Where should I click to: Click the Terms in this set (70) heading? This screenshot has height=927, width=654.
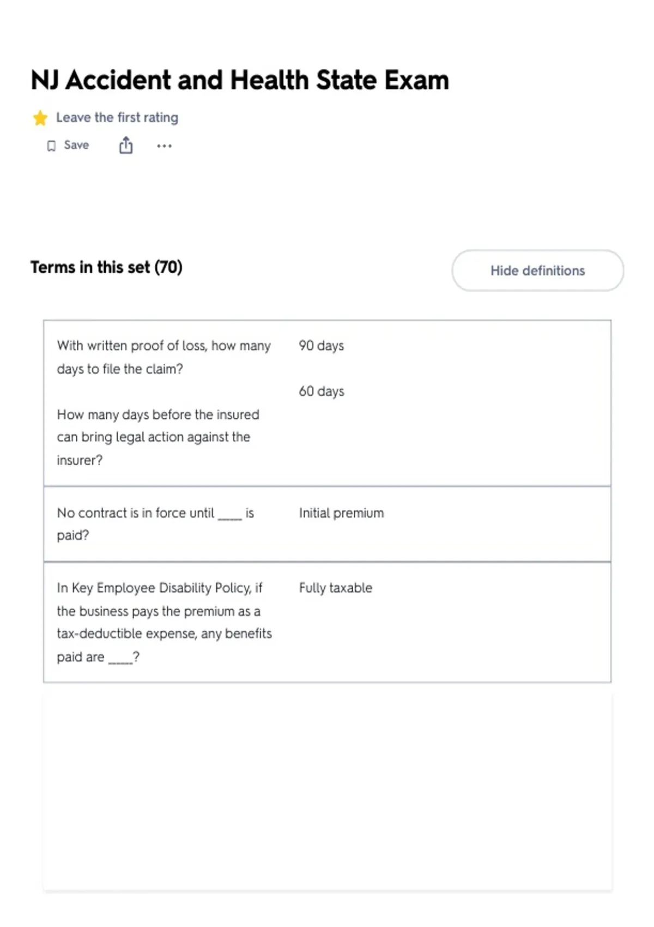[106, 267]
